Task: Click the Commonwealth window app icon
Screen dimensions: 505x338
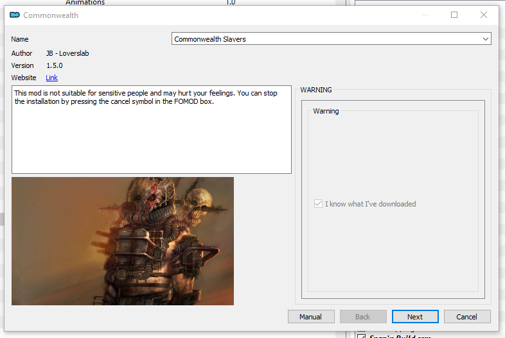Action: pyautogui.click(x=15, y=15)
